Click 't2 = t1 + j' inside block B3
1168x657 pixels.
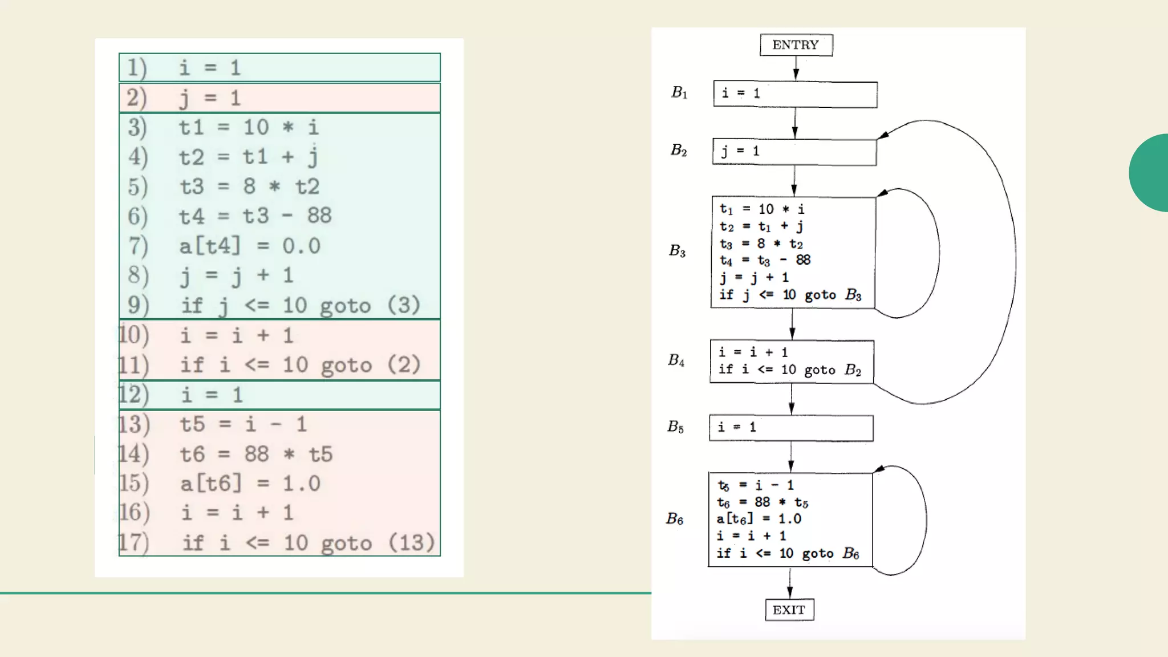pyautogui.click(x=761, y=226)
